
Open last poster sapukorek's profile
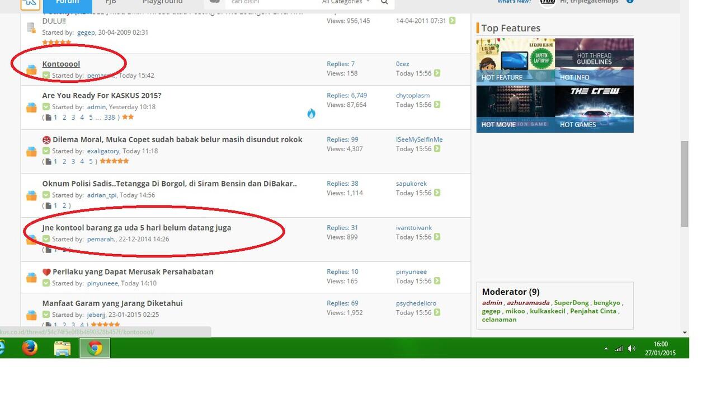[x=411, y=184]
